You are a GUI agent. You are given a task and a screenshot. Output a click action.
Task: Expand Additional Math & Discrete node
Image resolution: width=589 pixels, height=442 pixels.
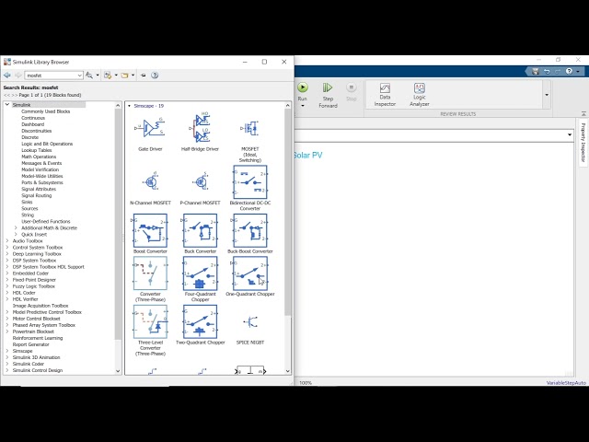pyautogui.click(x=16, y=227)
